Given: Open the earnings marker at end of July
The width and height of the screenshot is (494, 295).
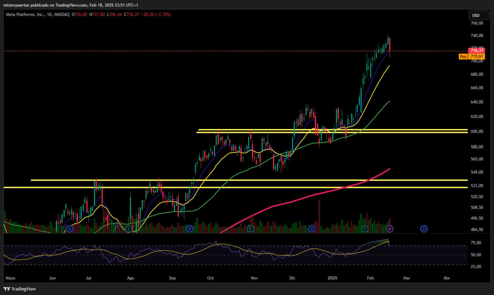Looking at the screenshot, I should click(129, 229).
